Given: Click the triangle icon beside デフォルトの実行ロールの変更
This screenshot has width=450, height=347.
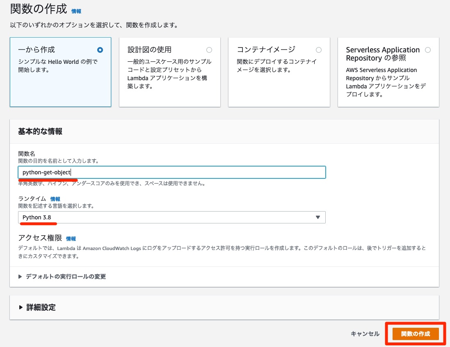Looking at the screenshot, I should coord(21,277).
